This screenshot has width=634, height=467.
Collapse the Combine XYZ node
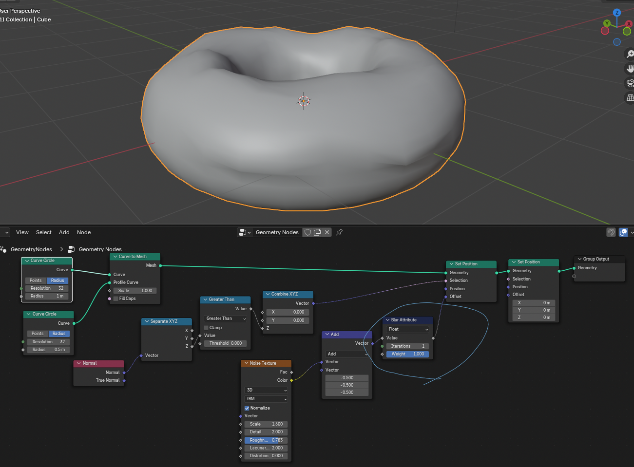[268, 294]
